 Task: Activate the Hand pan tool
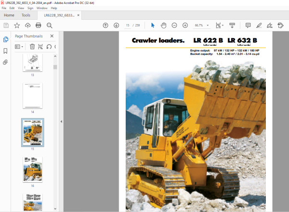(x=163, y=26)
